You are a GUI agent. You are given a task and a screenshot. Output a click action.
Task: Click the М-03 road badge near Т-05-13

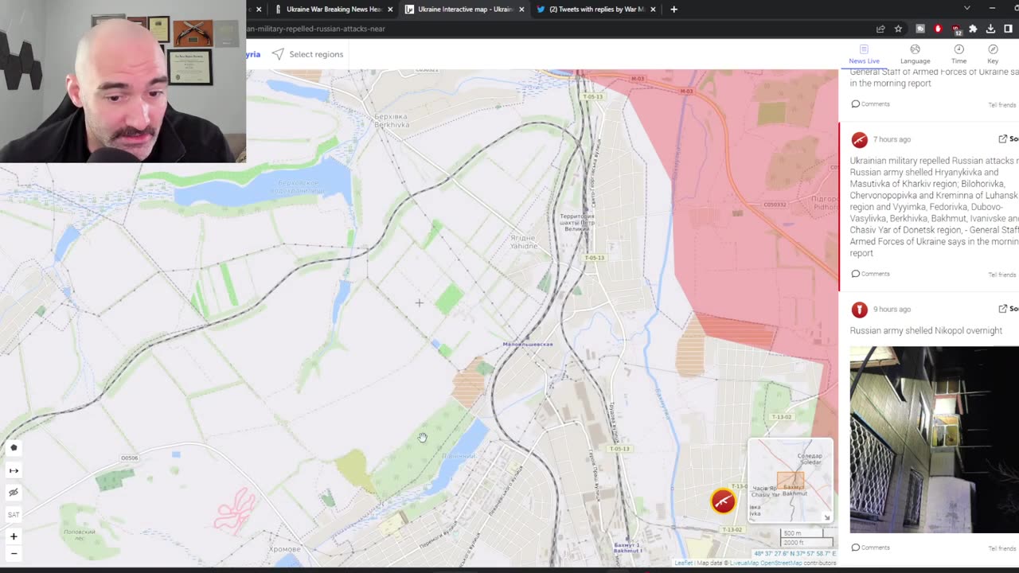tap(638, 78)
